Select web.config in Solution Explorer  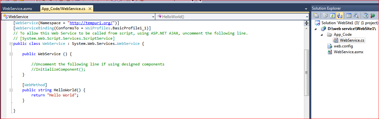(343, 46)
